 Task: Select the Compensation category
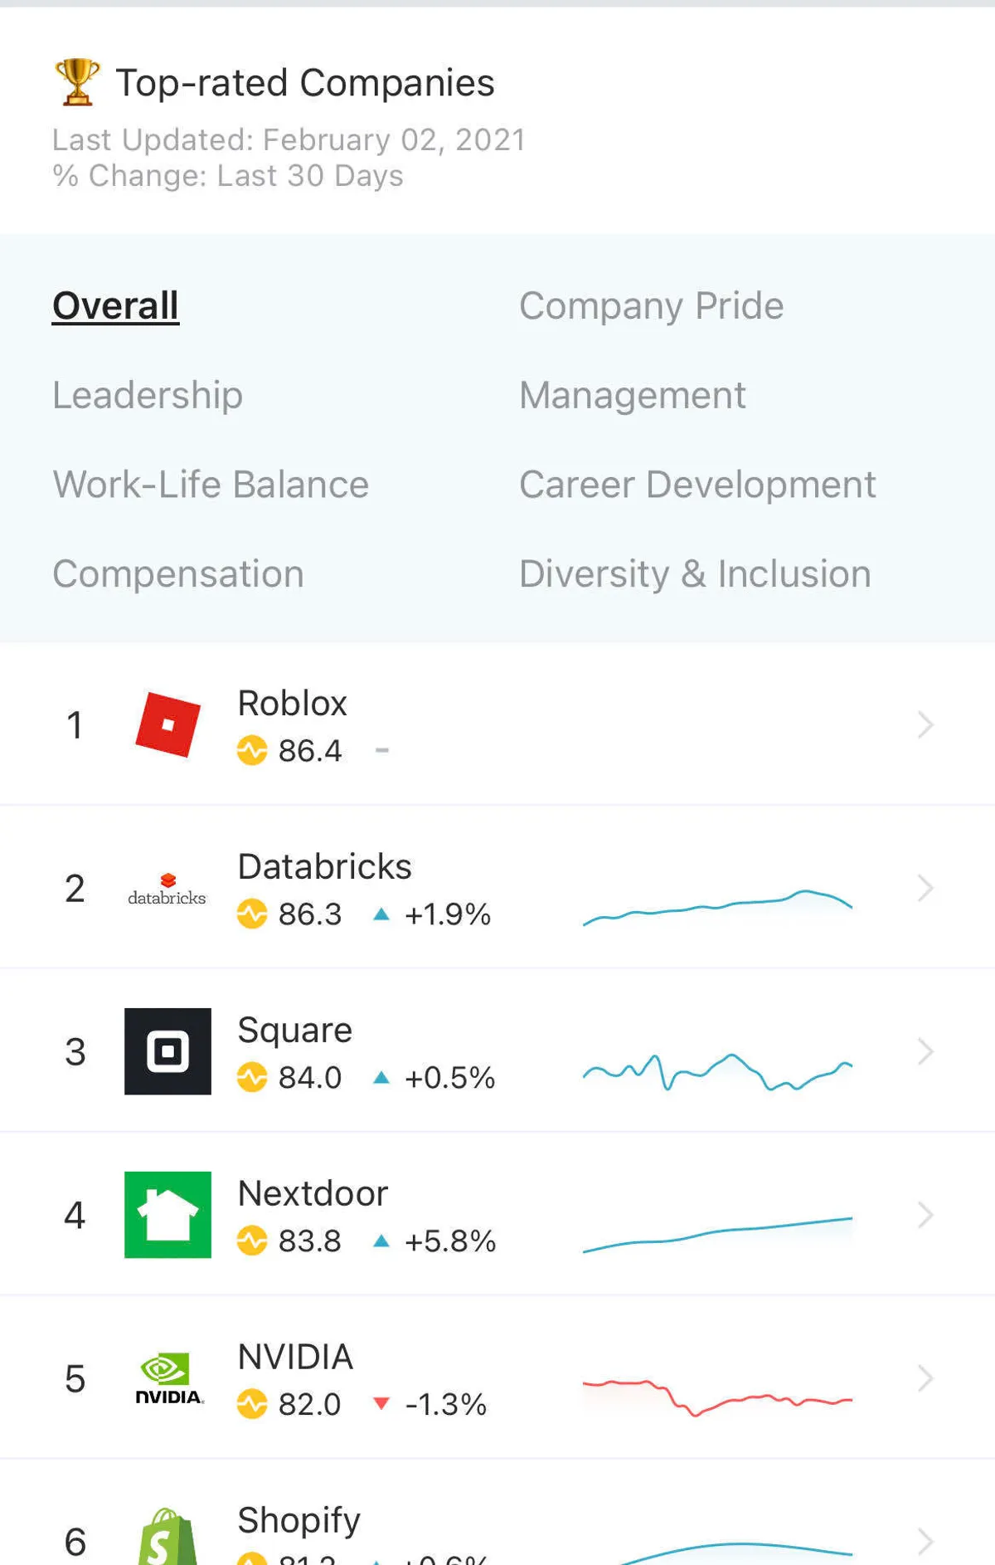pos(178,574)
